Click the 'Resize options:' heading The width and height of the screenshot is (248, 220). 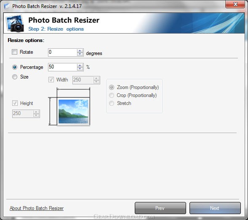click(x=26, y=40)
